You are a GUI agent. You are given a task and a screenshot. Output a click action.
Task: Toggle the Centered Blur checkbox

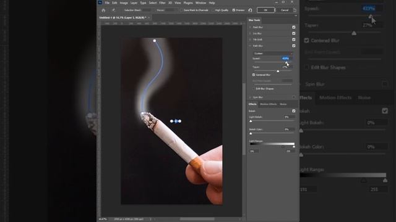(x=254, y=75)
